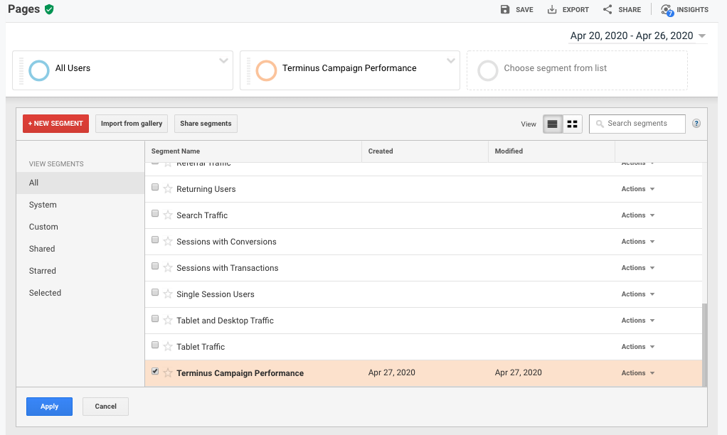Open Actions menu for Returning Users

638,189
